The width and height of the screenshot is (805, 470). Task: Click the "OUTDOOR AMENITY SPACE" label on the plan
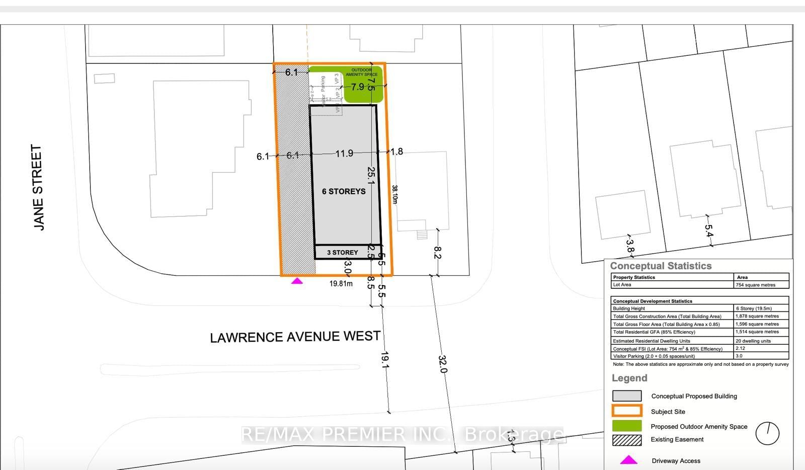(x=362, y=72)
